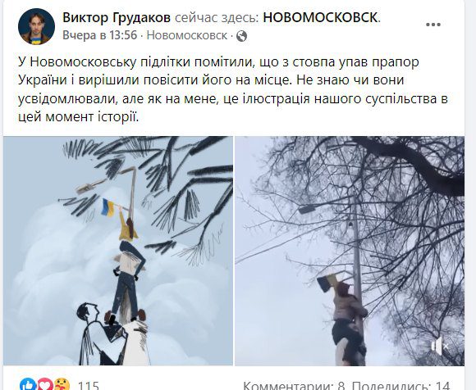Click the "сейчас здесь:" status text

click(217, 17)
